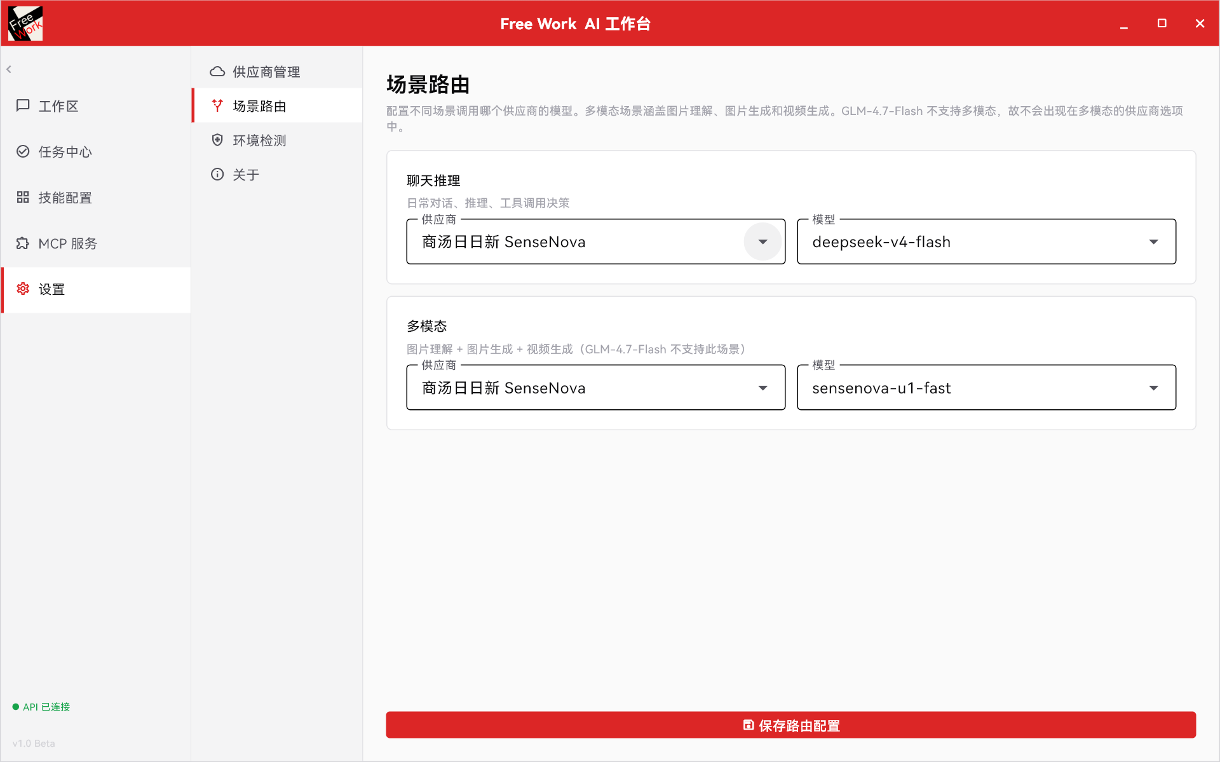Click 保存路由配置 button
This screenshot has height=762, width=1220.
click(x=790, y=725)
